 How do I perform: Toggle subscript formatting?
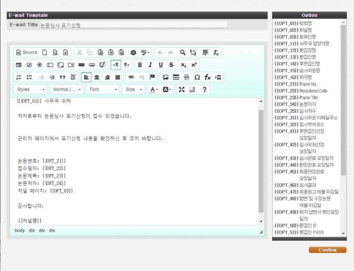pyautogui.click(x=184, y=65)
